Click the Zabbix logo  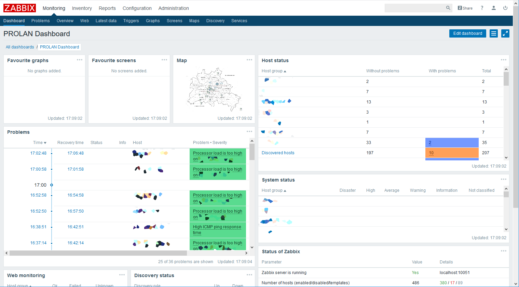[x=19, y=8]
